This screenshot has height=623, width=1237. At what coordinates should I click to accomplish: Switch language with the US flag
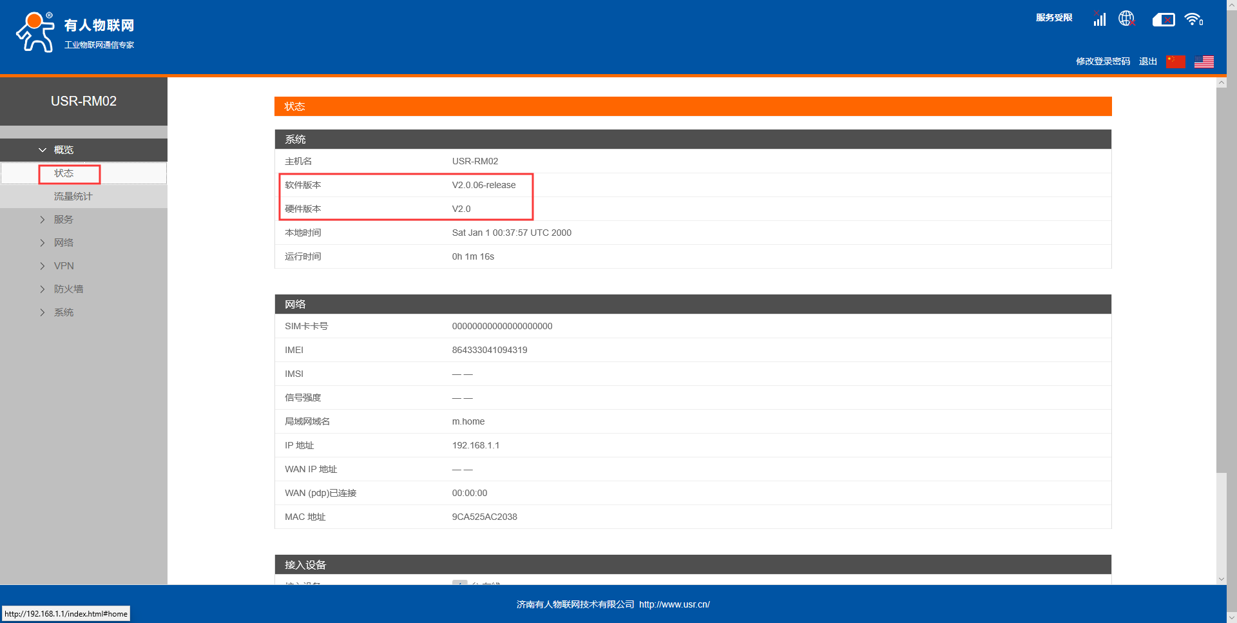tap(1203, 61)
